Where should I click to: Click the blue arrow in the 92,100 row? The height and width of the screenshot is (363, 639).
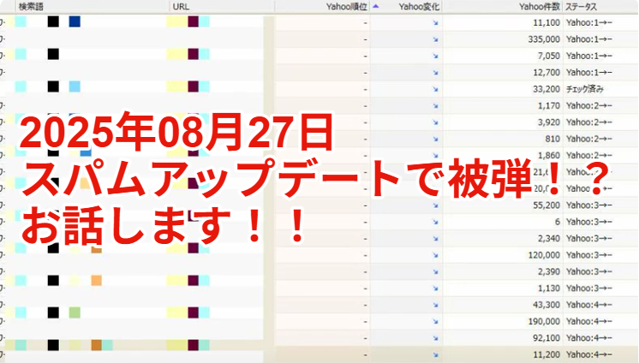[x=435, y=337]
